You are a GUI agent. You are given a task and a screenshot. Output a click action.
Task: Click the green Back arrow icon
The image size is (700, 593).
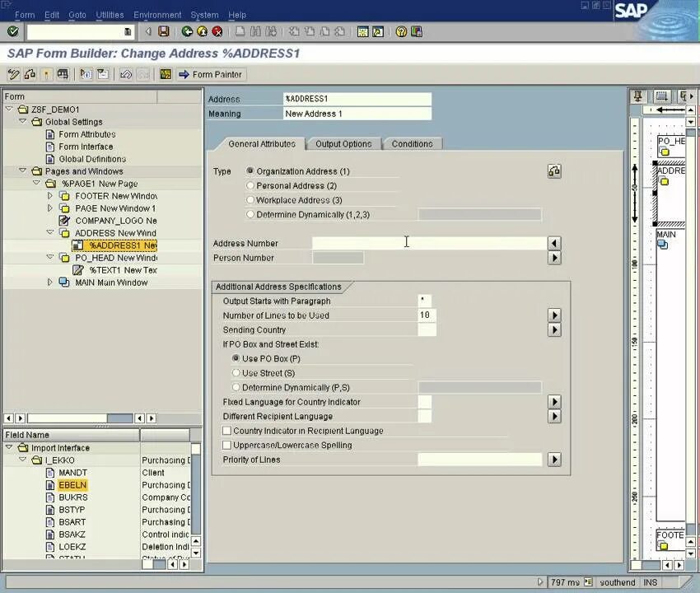pyautogui.click(x=187, y=31)
